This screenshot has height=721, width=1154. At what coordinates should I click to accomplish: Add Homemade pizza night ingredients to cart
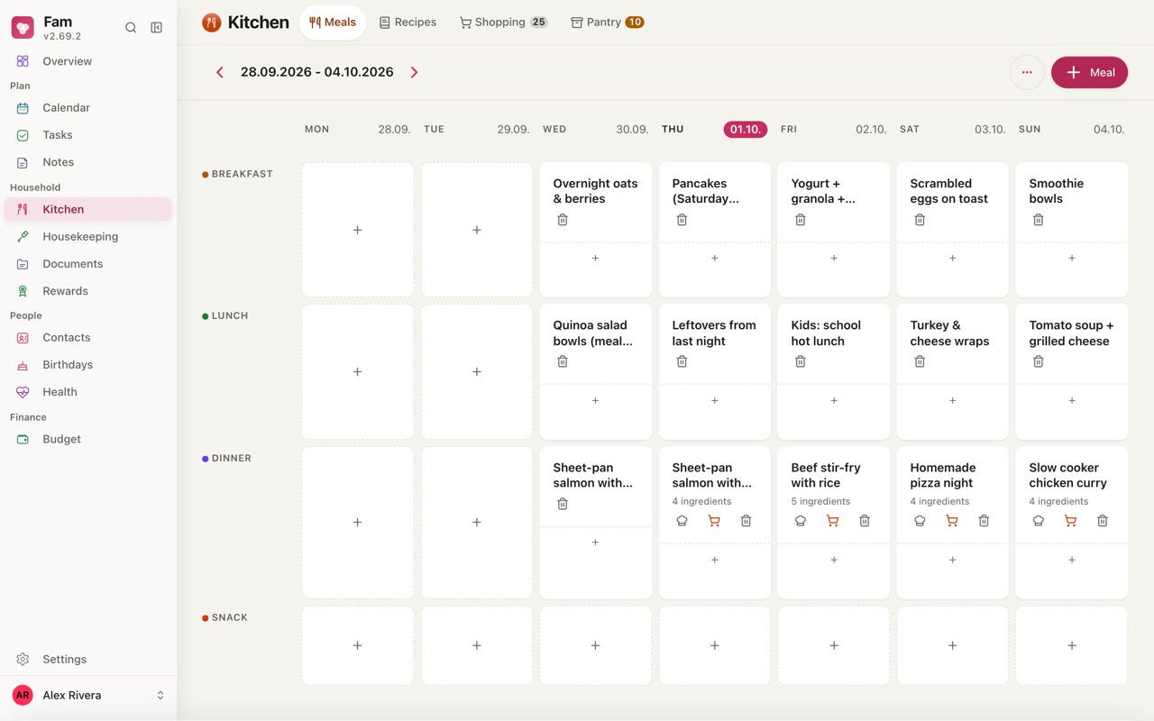point(951,521)
